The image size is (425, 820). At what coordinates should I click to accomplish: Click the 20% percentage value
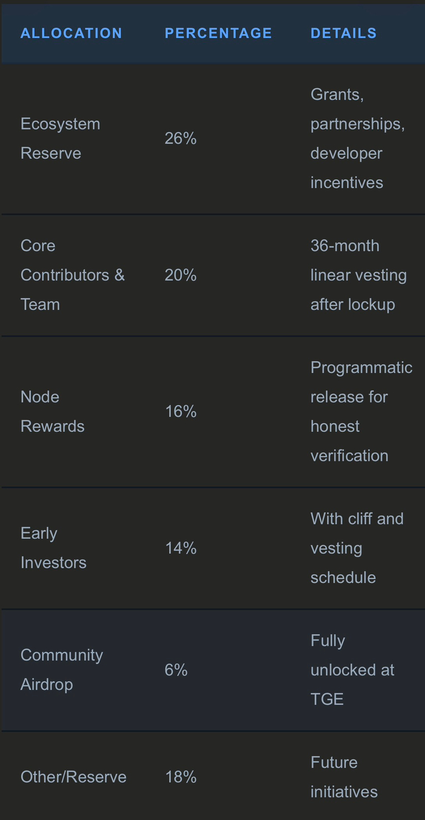tap(180, 275)
